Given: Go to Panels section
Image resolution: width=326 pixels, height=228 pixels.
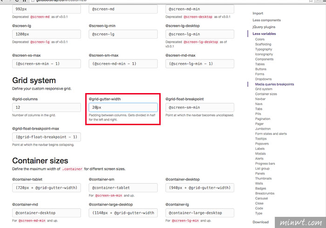Looking at the screenshot, I should pyautogui.click(x=260, y=174).
